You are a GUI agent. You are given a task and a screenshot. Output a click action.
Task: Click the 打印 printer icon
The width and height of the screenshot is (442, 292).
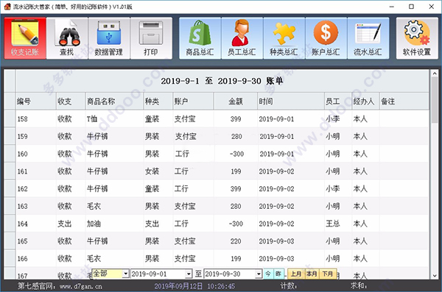(x=151, y=38)
